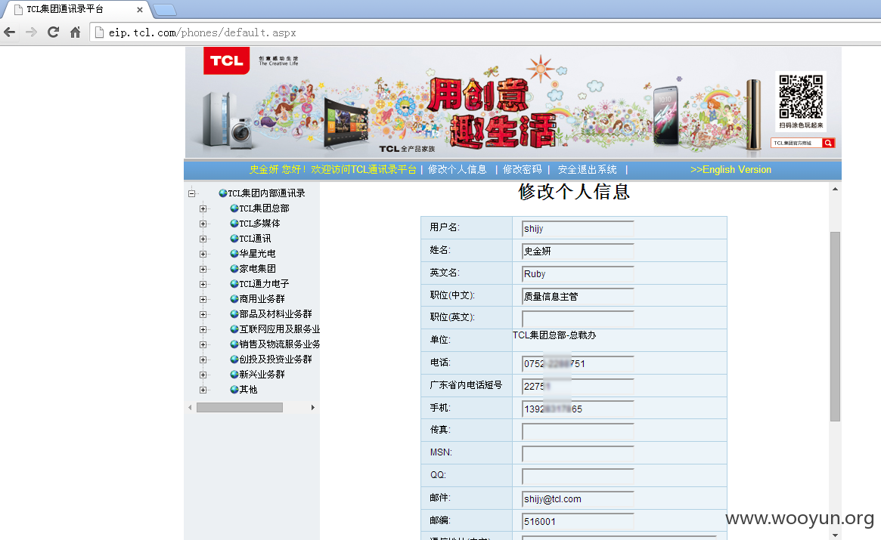Close the TCL集团通讯录平台 browser tab
881x540 pixels.
(x=139, y=10)
